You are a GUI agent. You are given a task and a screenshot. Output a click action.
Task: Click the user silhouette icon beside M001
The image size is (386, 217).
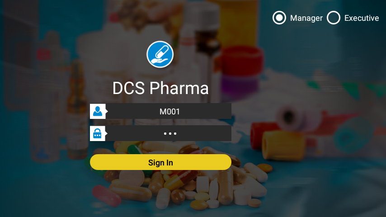(x=98, y=111)
